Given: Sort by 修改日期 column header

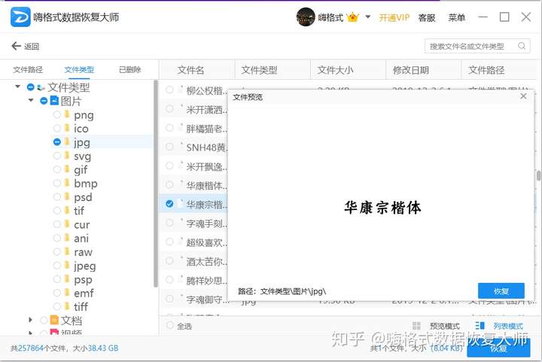Looking at the screenshot, I should [x=411, y=70].
